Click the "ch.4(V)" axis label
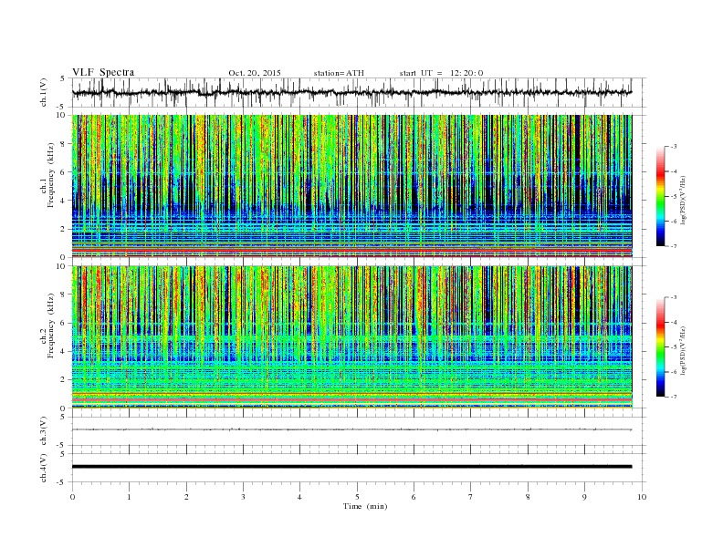This screenshot has height=558, width=723. point(44,468)
